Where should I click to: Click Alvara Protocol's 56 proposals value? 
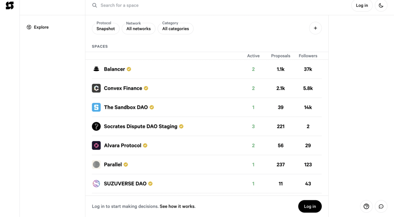coord(280,145)
